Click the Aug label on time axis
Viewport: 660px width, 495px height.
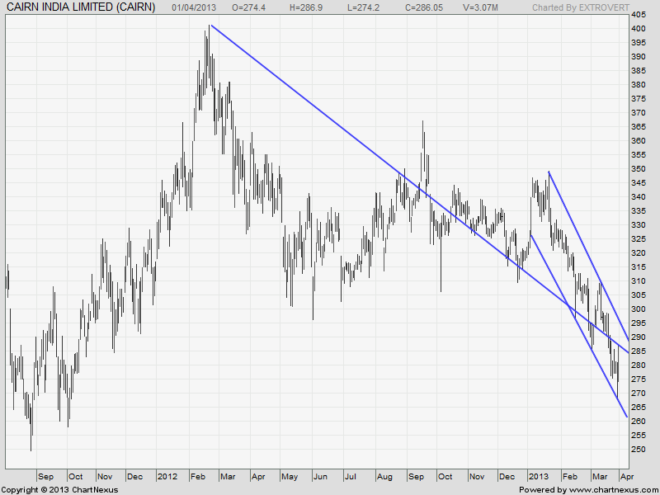click(384, 477)
